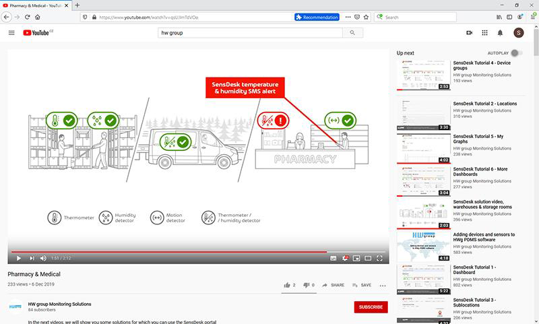This screenshot has height=324, width=539.
Task: Open a new browser tab
Action: [x=77, y=5]
